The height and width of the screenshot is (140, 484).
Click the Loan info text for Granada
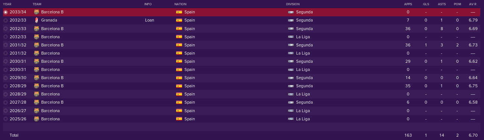(149, 20)
